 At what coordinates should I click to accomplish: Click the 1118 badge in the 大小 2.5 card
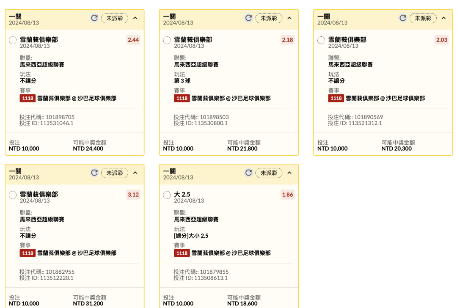tap(182, 253)
